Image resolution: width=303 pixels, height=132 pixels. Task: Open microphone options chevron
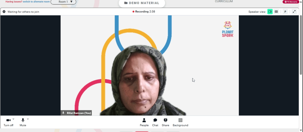click(28, 119)
